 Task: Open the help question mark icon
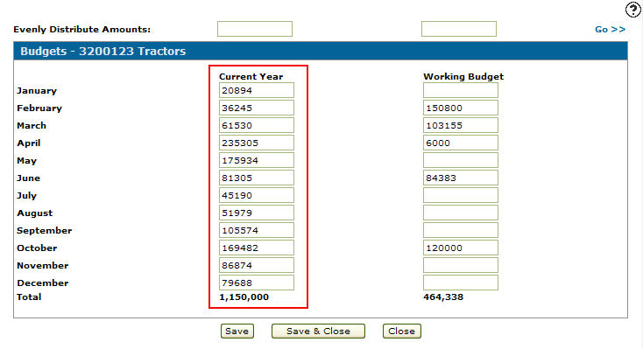[632, 10]
